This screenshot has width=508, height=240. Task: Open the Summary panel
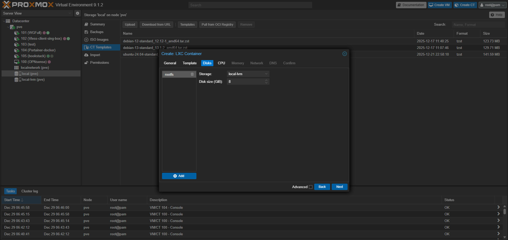97,24
